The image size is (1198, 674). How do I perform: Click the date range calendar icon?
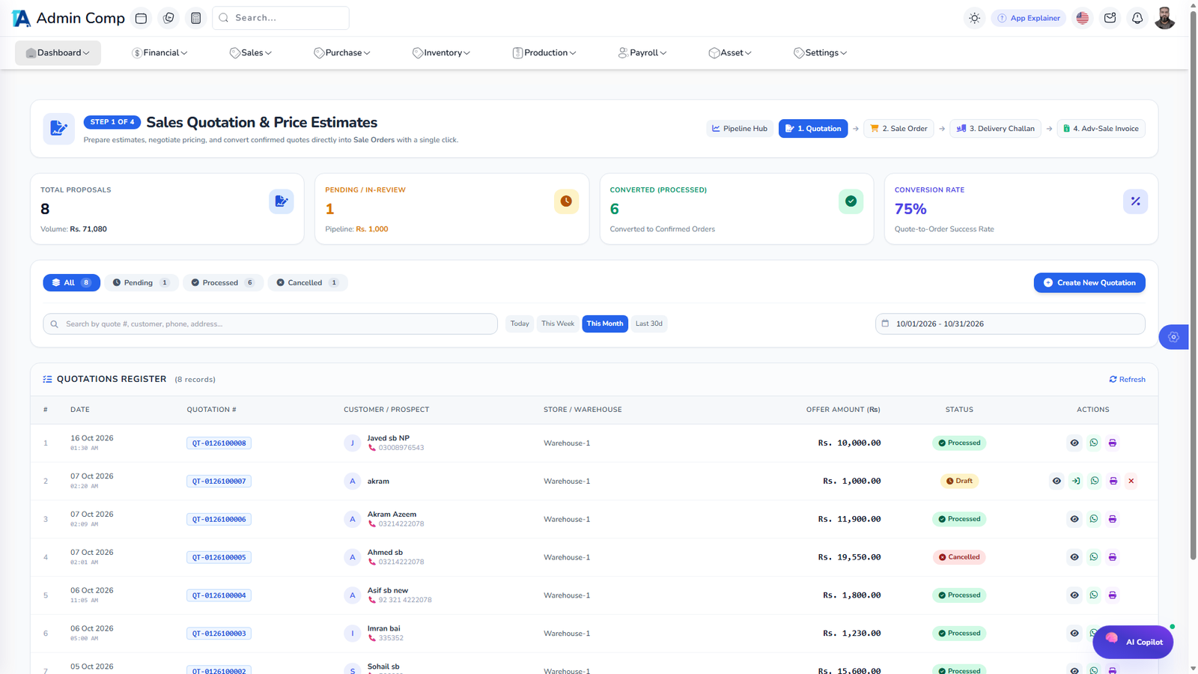885,324
